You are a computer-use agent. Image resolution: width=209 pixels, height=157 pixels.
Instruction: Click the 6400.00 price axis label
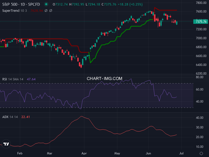pyautogui.click(x=201, y=65)
